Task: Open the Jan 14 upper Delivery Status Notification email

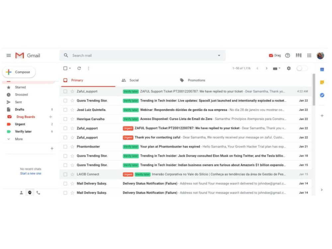Action: [186, 184]
